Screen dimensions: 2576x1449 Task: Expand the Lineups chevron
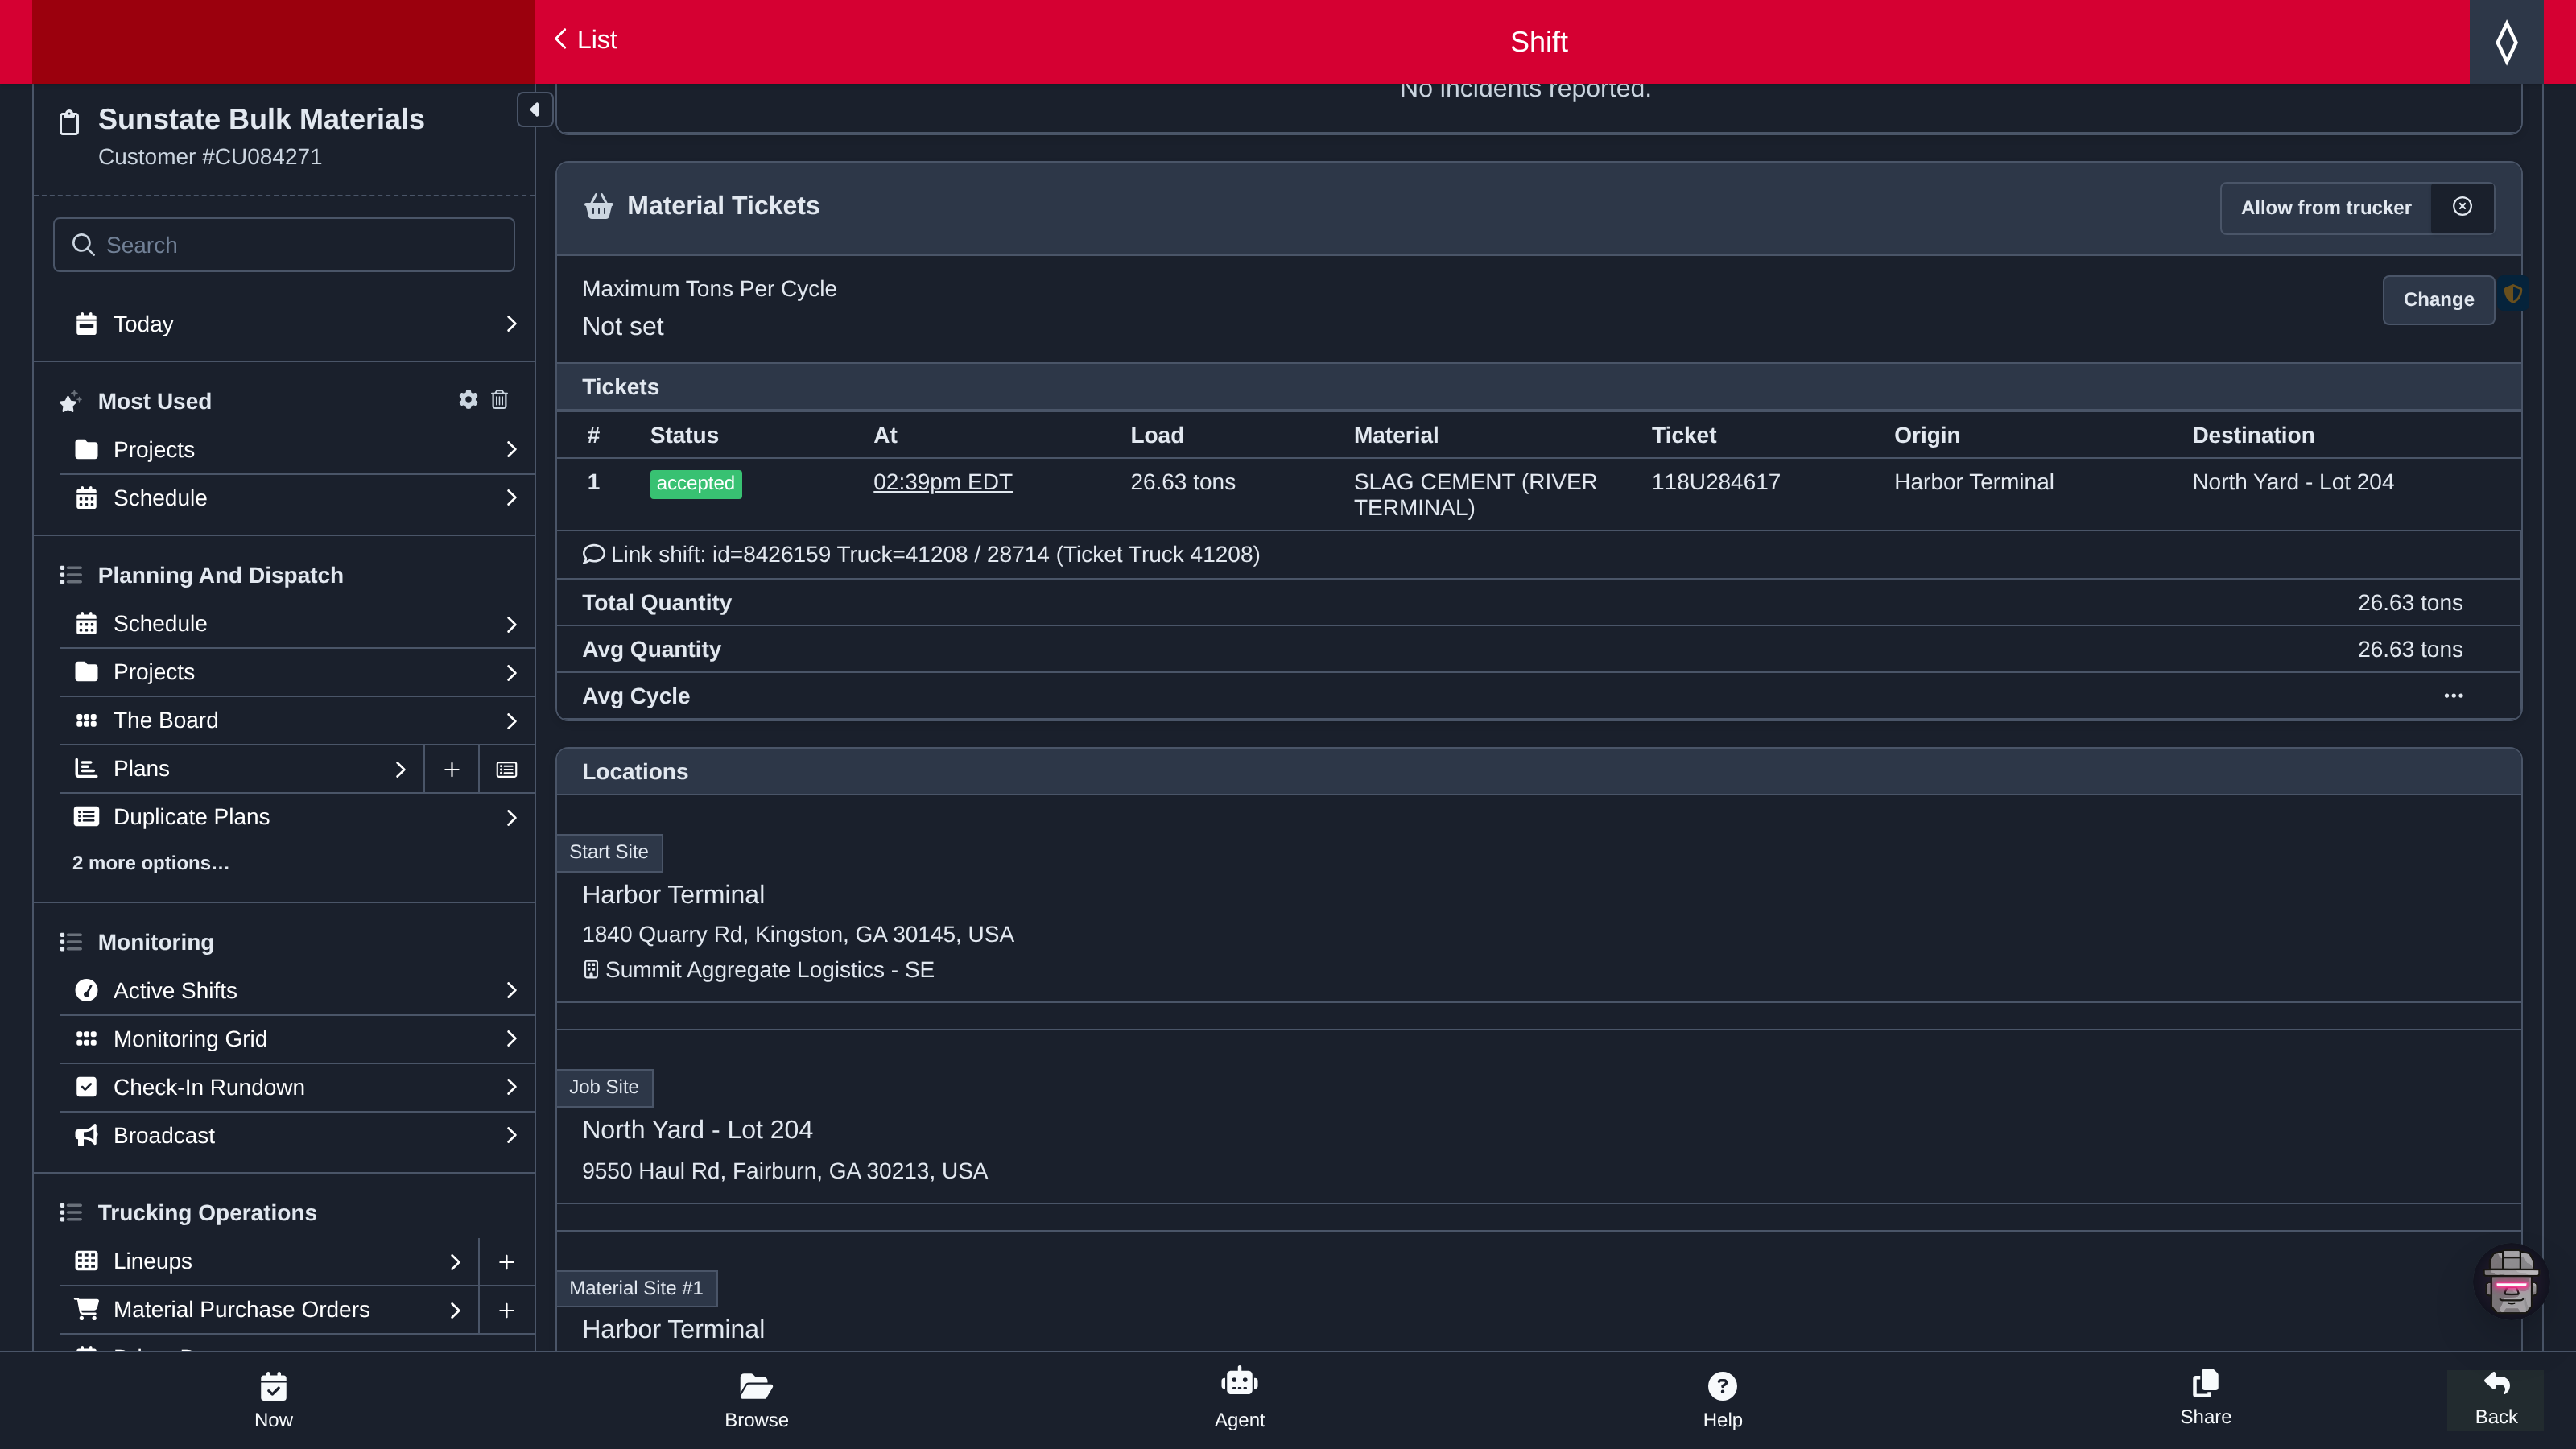[x=455, y=1262]
